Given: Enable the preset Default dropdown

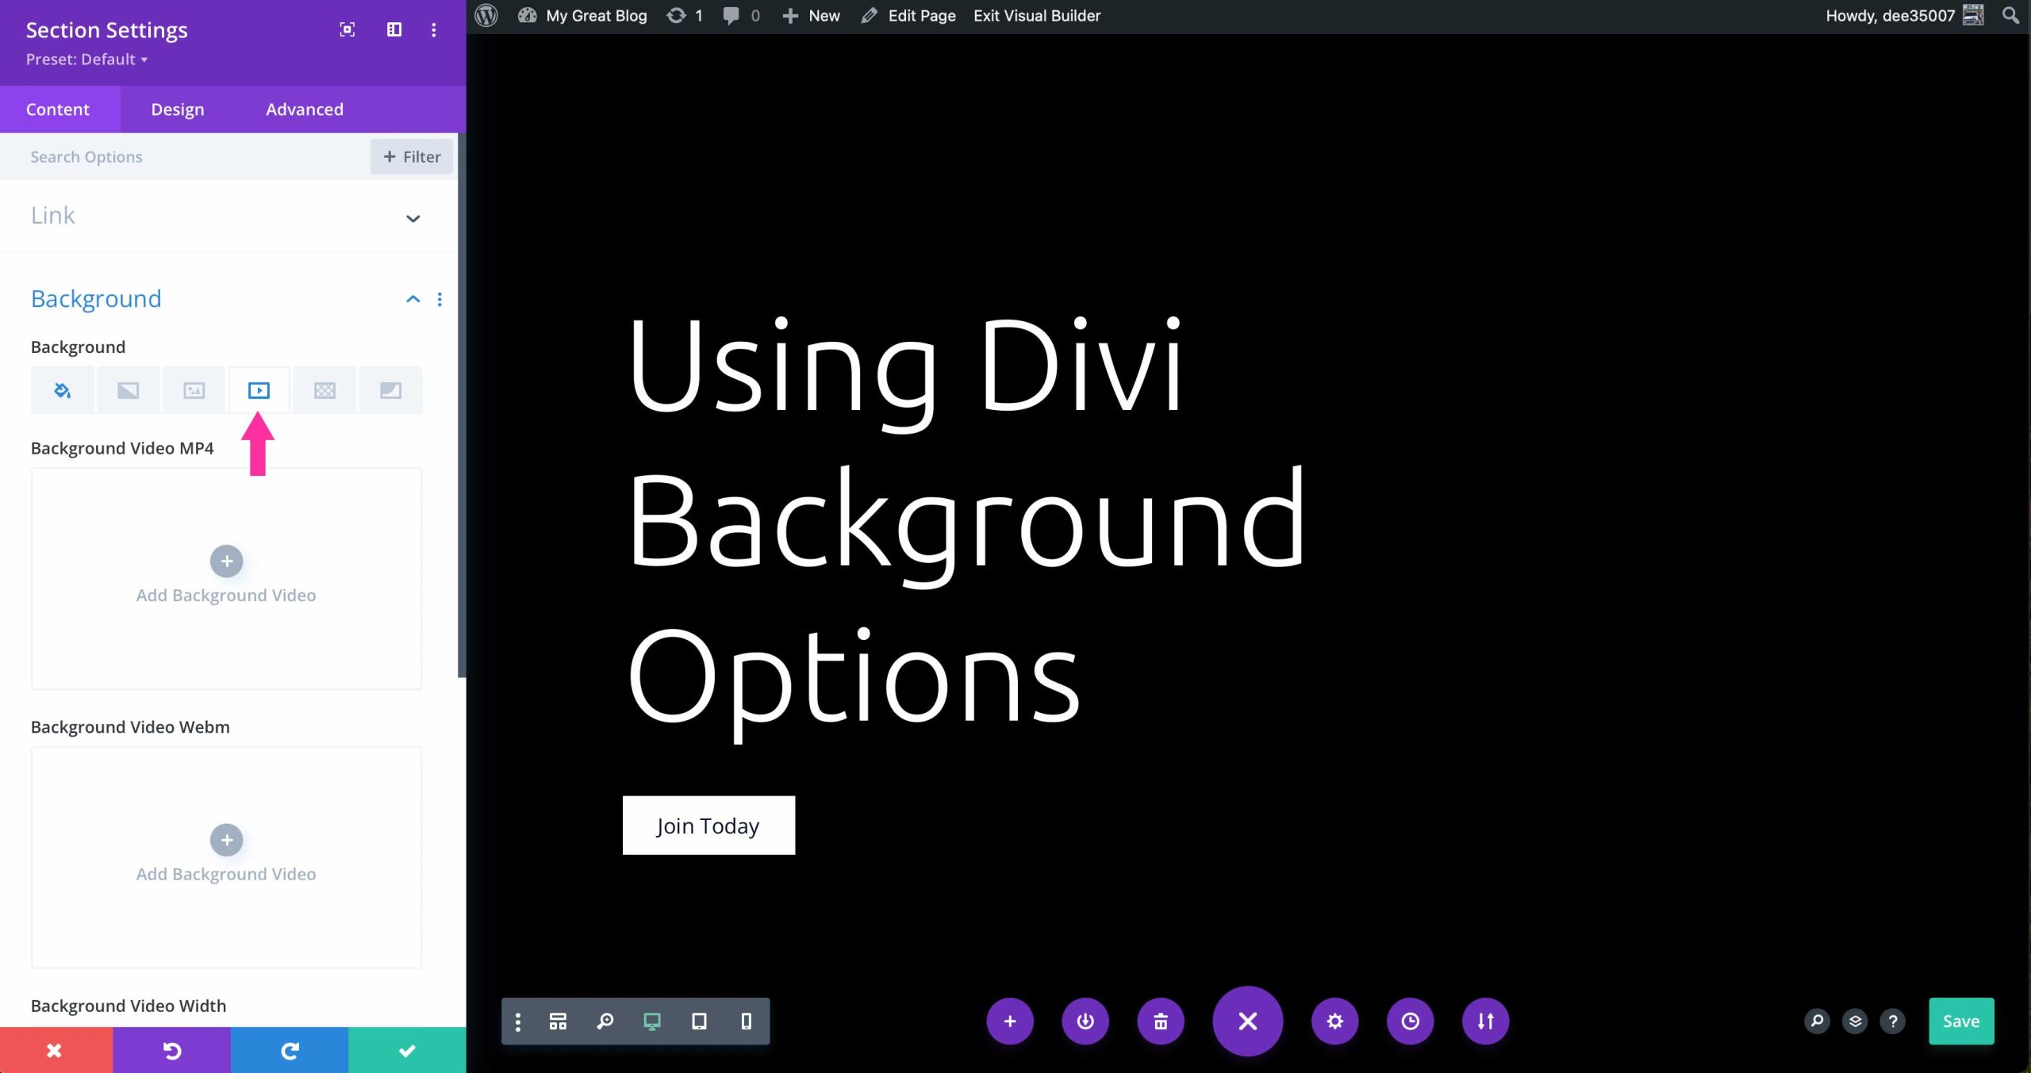Looking at the screenshot, I should pos(86,59).
